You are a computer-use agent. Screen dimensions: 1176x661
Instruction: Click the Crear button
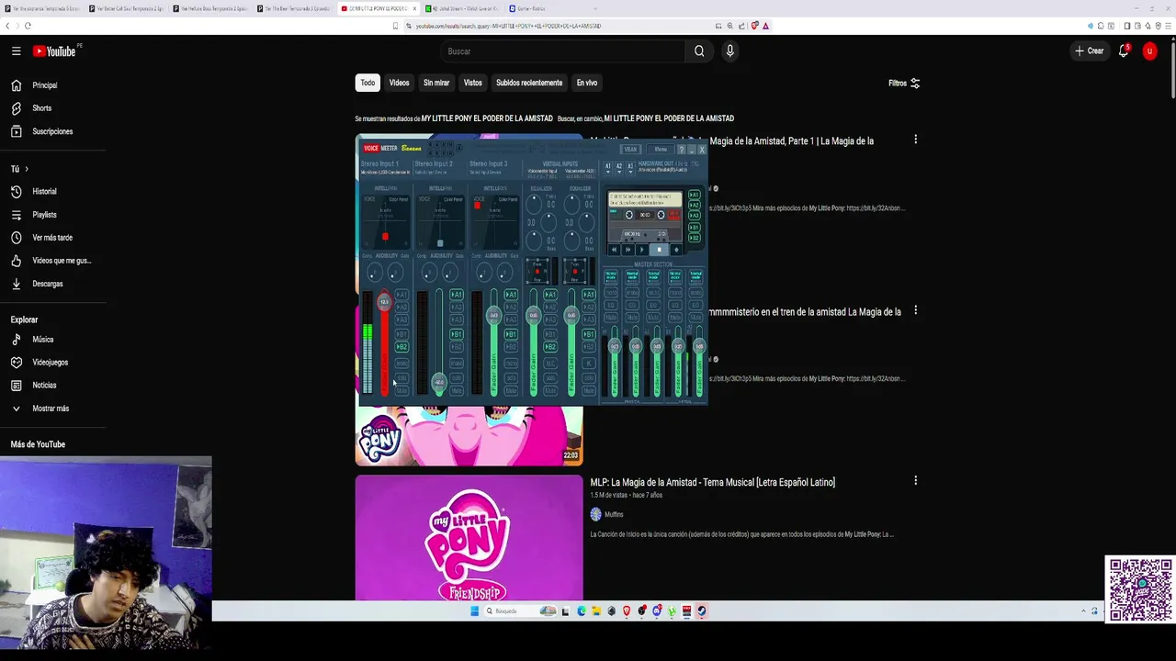click(x=1090, y=51)
